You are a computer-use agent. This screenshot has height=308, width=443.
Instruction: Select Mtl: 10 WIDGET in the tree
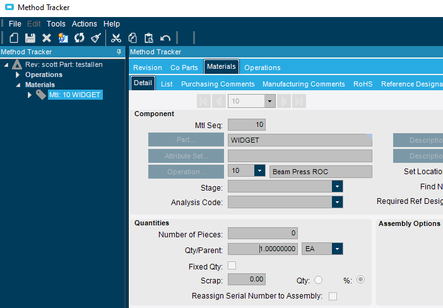point(75,95)
